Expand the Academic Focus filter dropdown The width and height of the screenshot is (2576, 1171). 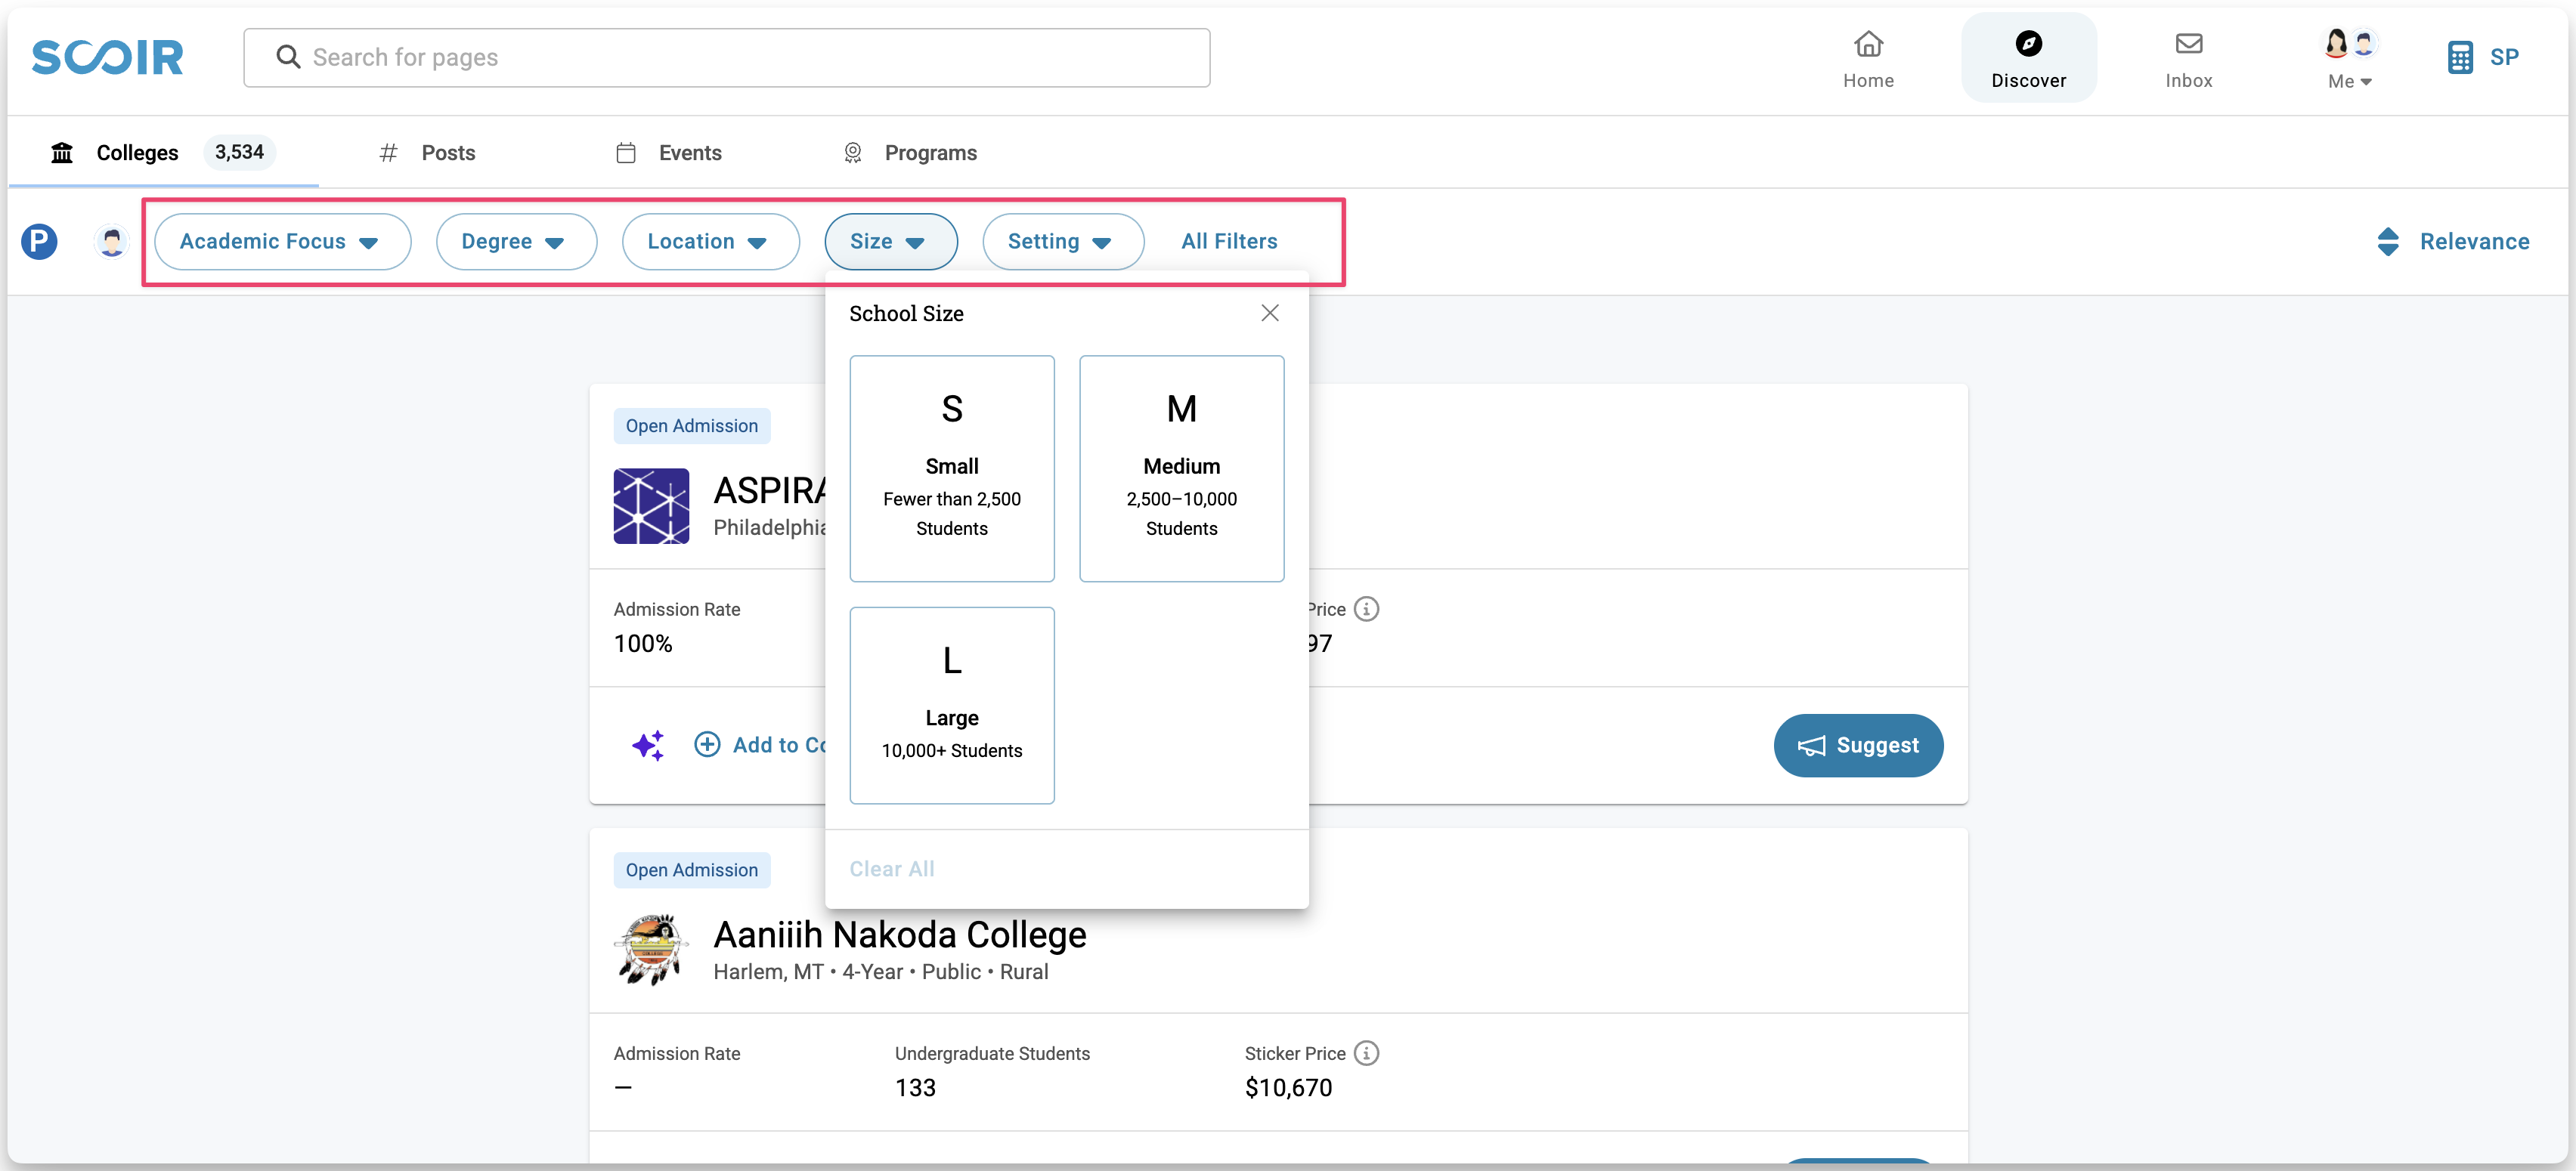(282, 242)
